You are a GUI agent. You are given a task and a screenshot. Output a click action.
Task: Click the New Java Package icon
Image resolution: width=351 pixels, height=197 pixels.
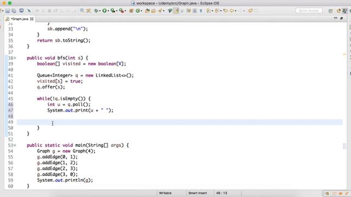coord(132,11)
